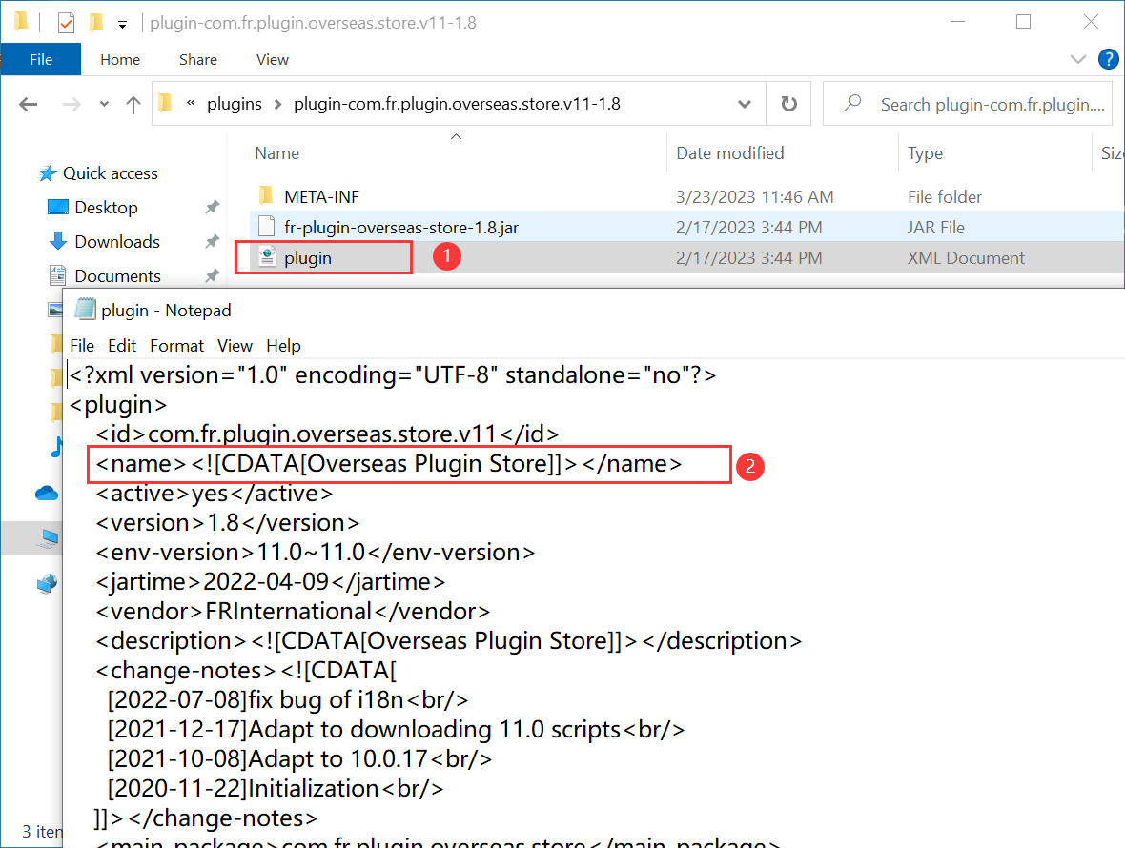Click the refresh icon next to the address bar
1125x848 pixels.
click(788, 103)
